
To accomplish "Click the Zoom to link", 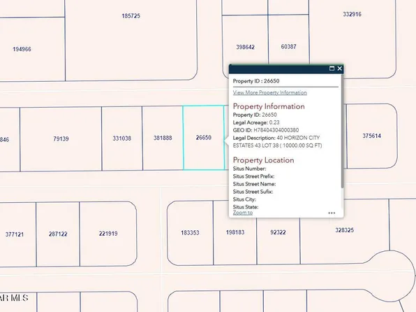I will [243, 213].
